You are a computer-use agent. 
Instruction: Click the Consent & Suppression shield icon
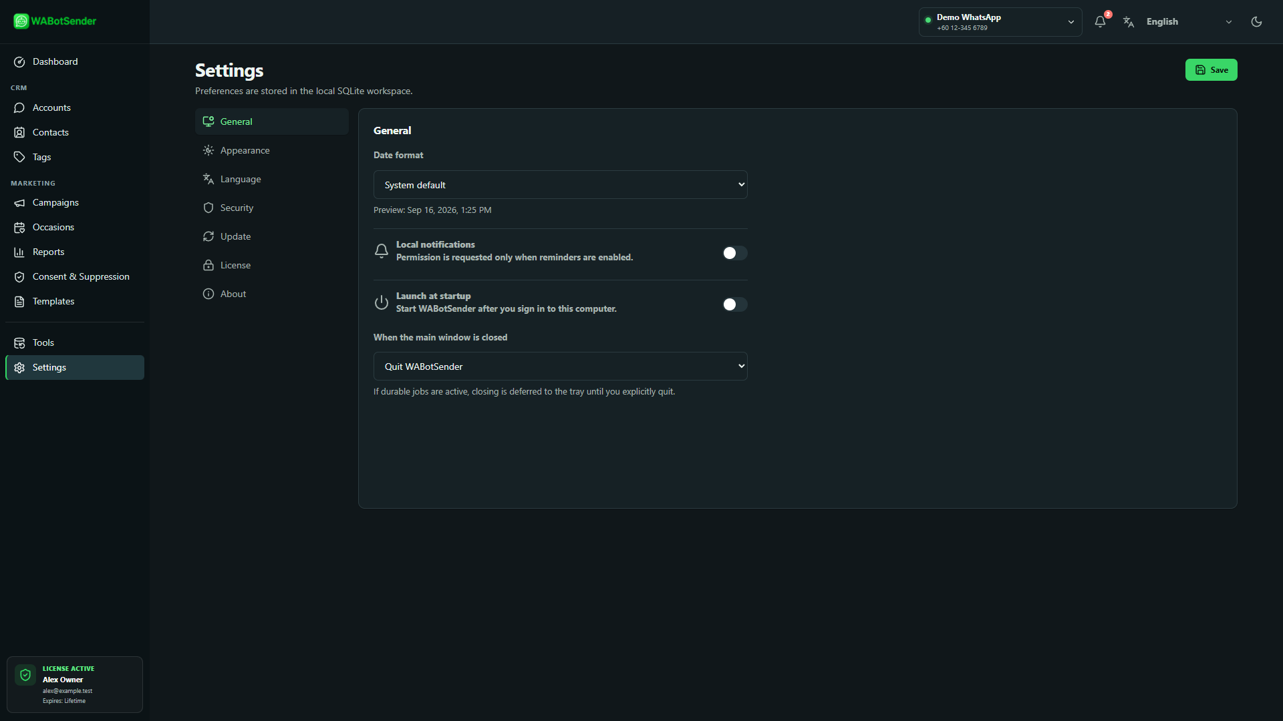point(19,276)
